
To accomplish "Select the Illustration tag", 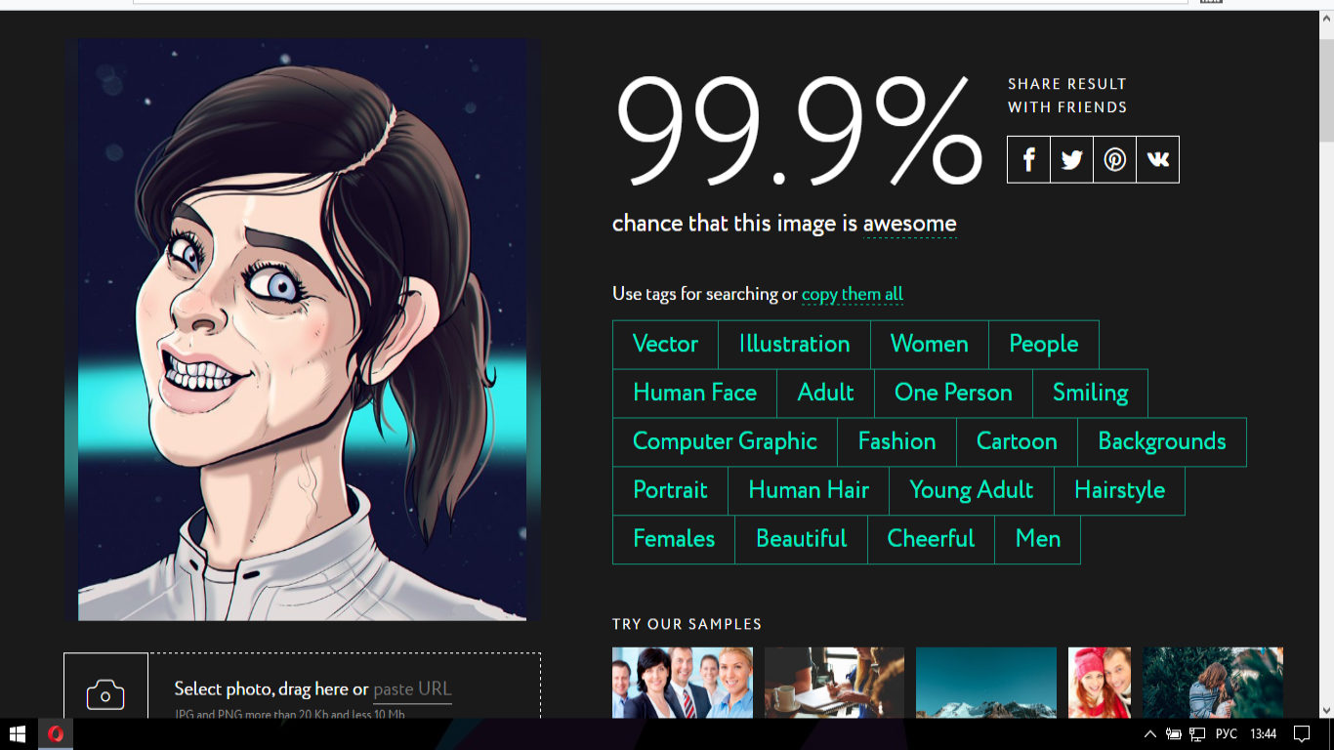I will (x=795, y=345).
